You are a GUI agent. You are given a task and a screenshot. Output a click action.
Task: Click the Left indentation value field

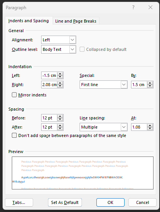[49, 75]
